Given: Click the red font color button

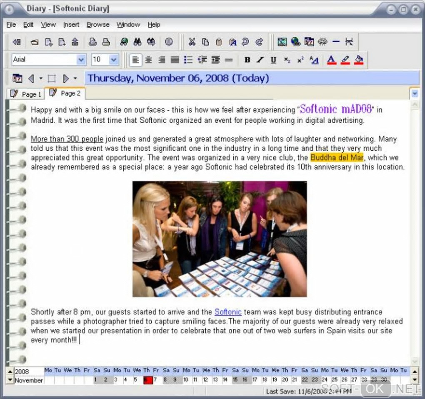Looking at the screenshot, I should [x=332, y=60].
